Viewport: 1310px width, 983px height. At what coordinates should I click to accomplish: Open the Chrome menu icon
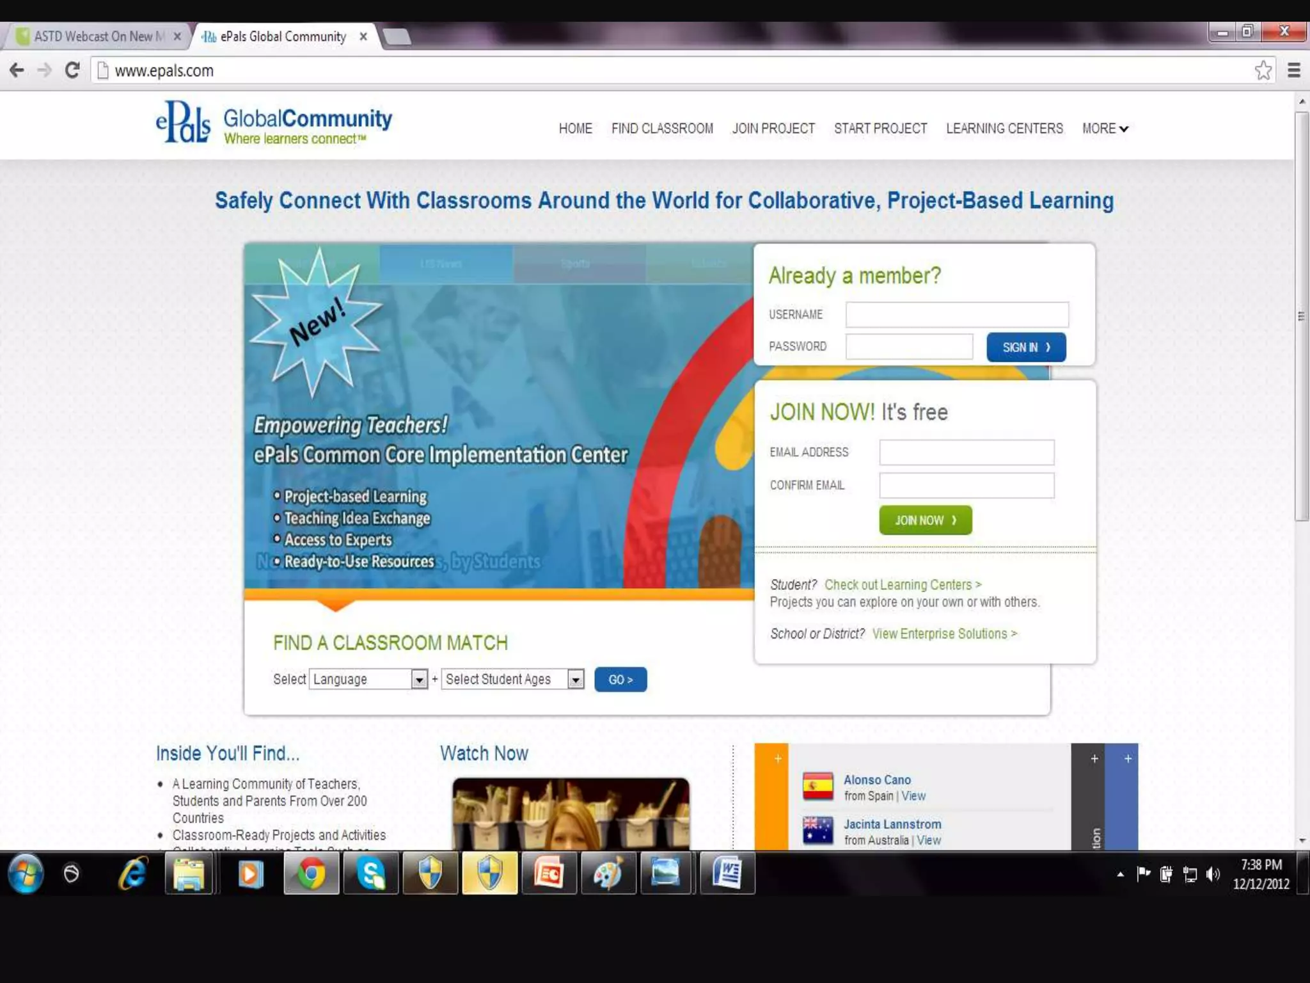coord(1293,70)
